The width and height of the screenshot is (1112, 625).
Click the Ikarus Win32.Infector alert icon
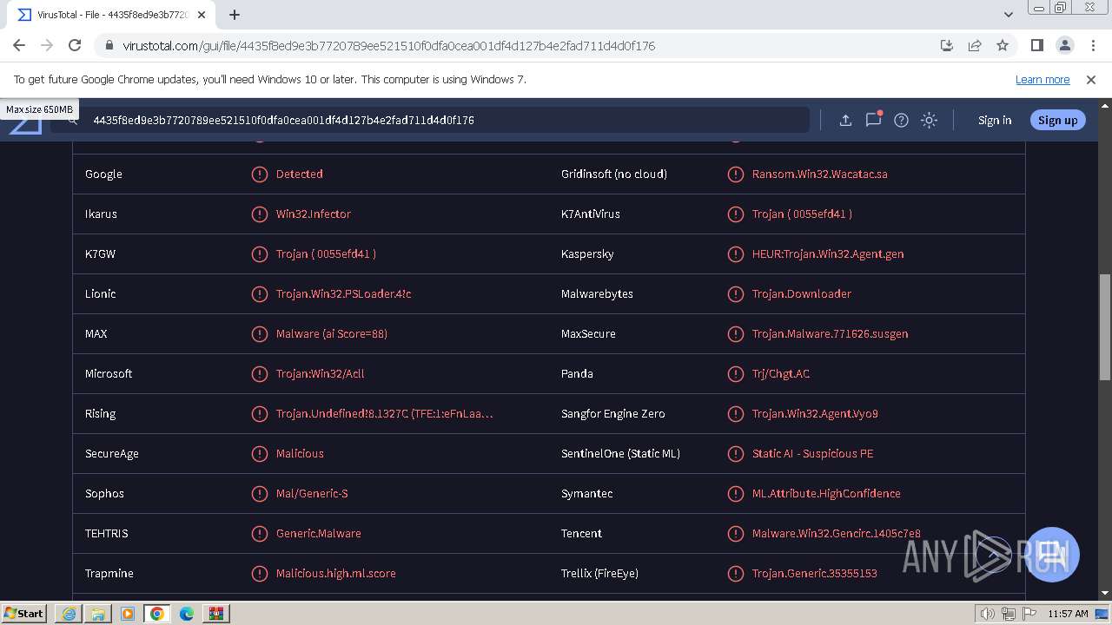click(259, 214)
